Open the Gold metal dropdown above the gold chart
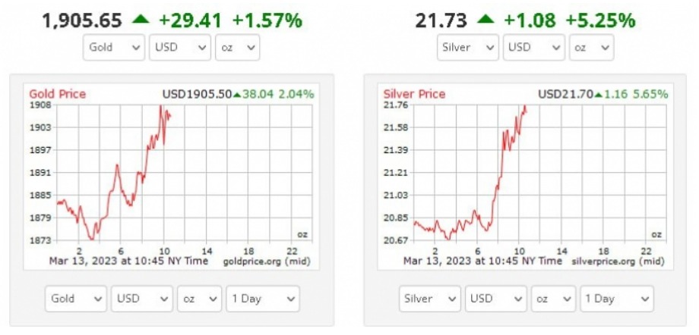This screenshot has height=335, width=699. (x=114, y=47)
